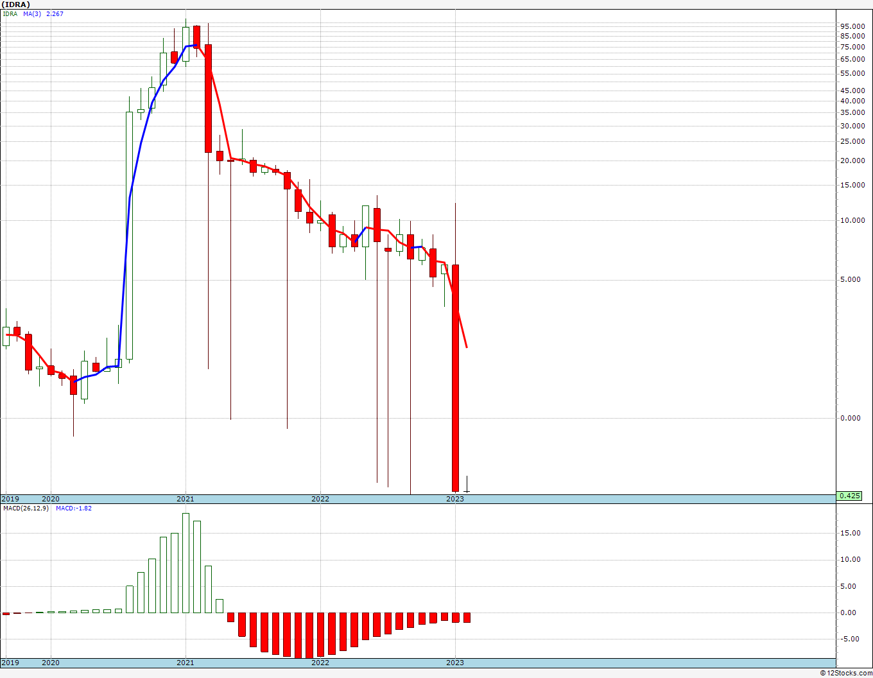The width and height of the screenshot is (873, 678).
Task: Select the 85.000 price axis label
Action: tap(854, 37)
